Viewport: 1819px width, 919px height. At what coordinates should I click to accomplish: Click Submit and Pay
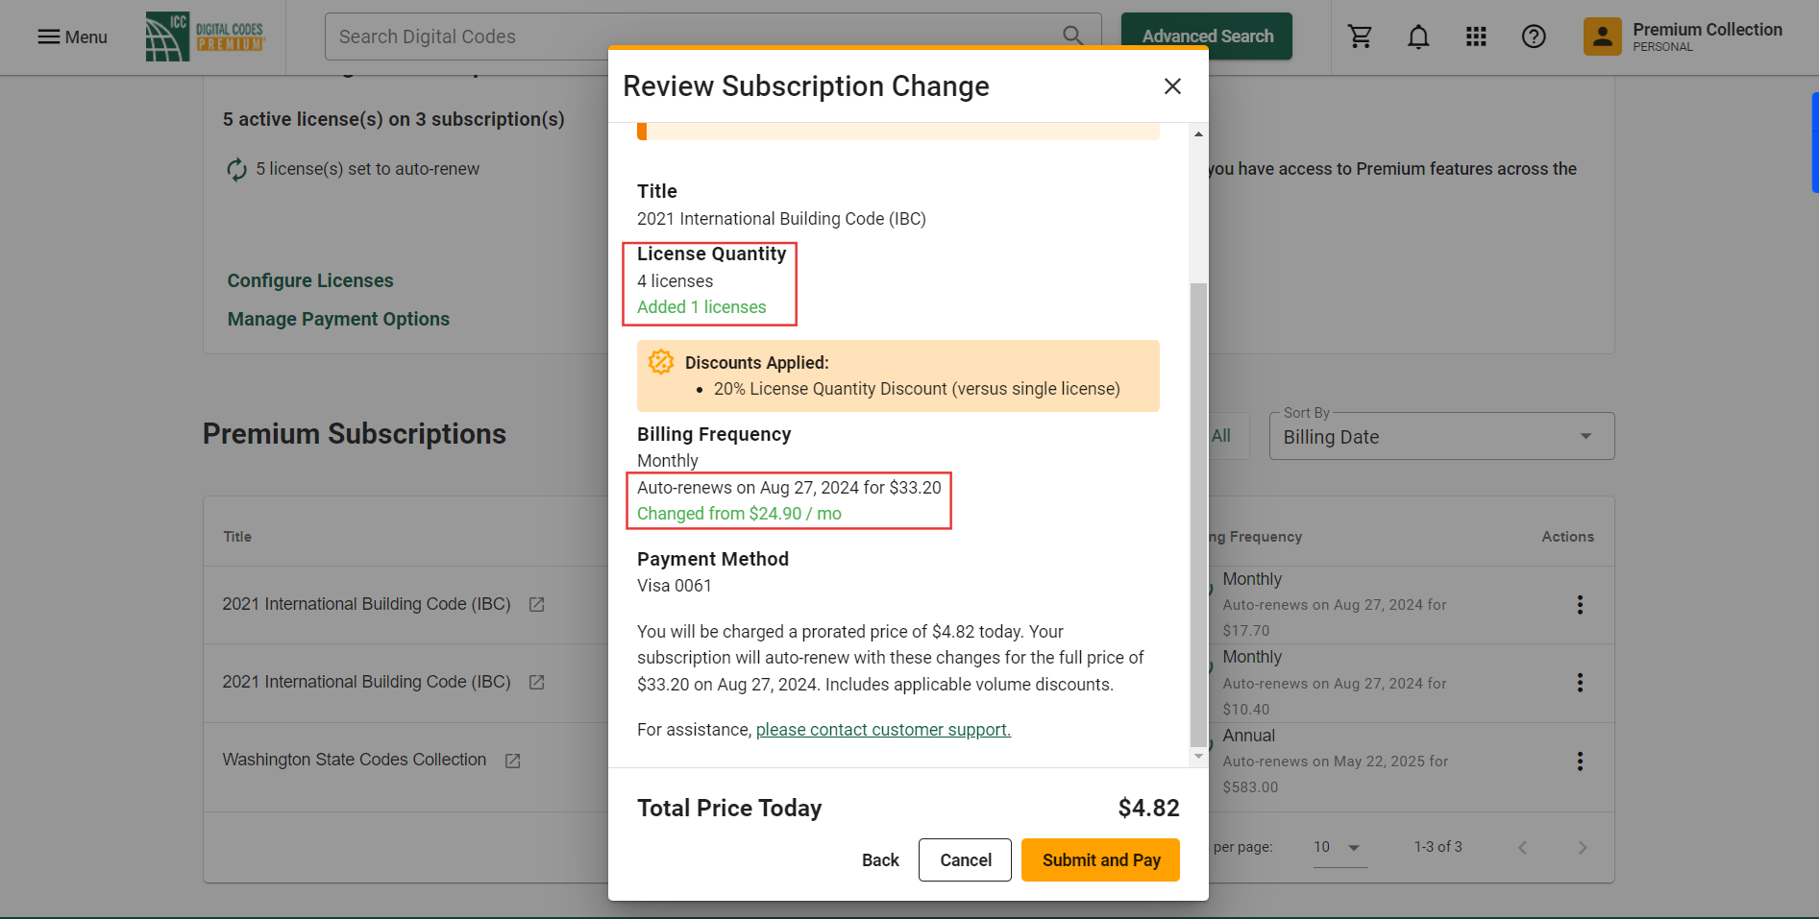click(1100, 859)
